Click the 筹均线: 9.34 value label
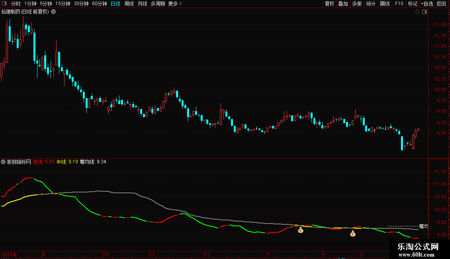This screenshot has width=450, height=259. [93, 162]
